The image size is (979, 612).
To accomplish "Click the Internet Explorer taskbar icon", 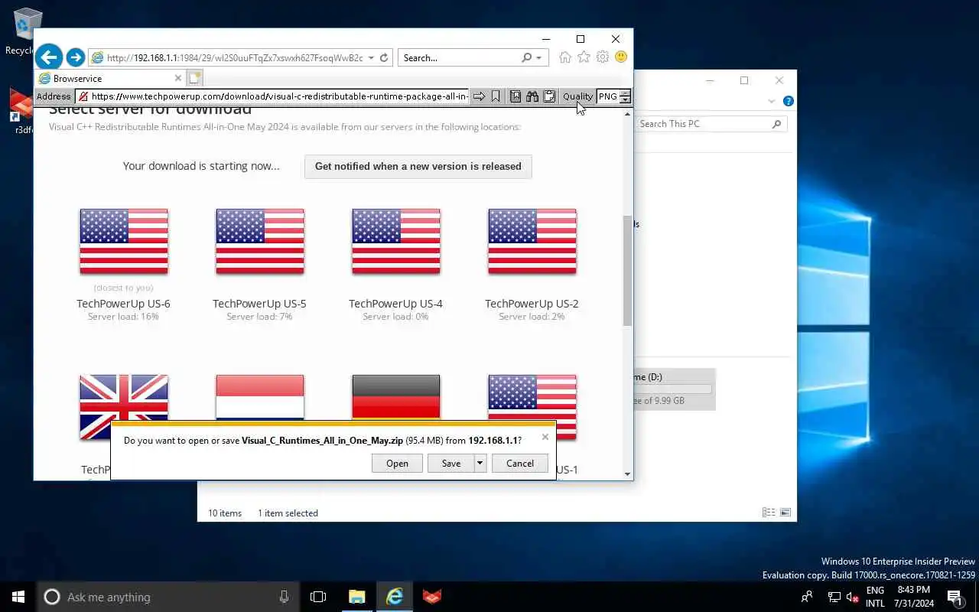I will pos(395,597).
